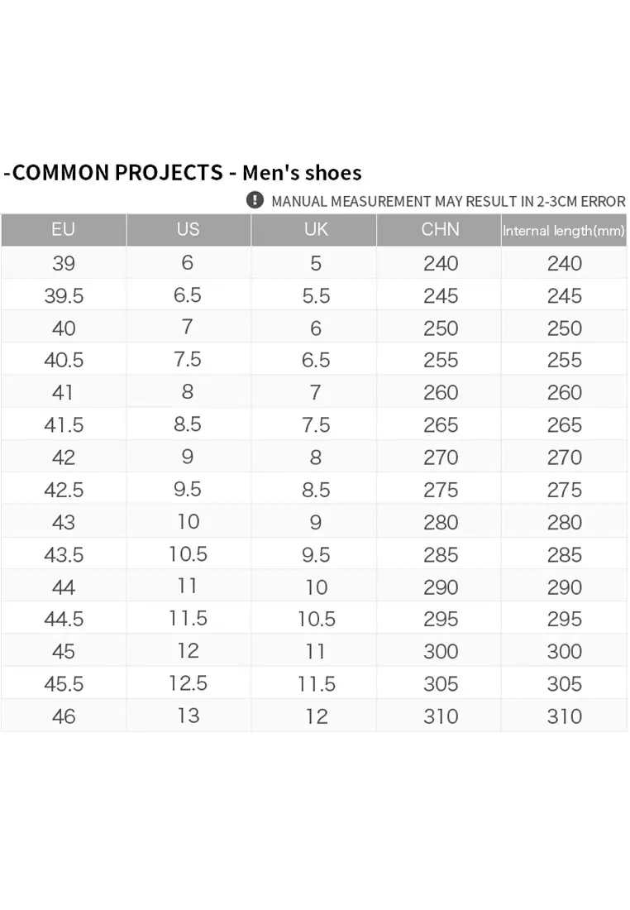The image size is (630, 910).
Task: Click UK size 5.5 cell
Action: pos(316,295)
